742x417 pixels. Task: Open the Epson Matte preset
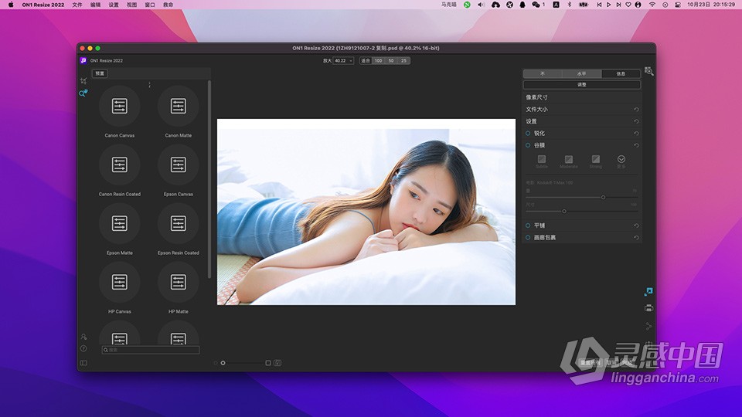pos(120,223)
